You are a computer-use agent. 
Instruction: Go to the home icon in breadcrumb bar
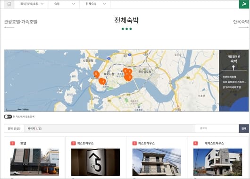pyautogui.click(x=9, y=4)
